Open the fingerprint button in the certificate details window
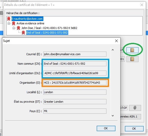Screen dimensions: 148x136 (x=135, y=108)
